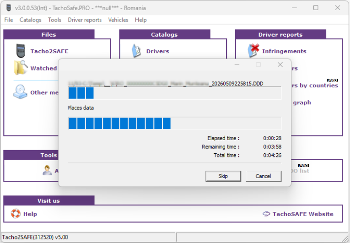Open the Vehicles menu
The image size is (350, 243).
(x=118, y=20)
